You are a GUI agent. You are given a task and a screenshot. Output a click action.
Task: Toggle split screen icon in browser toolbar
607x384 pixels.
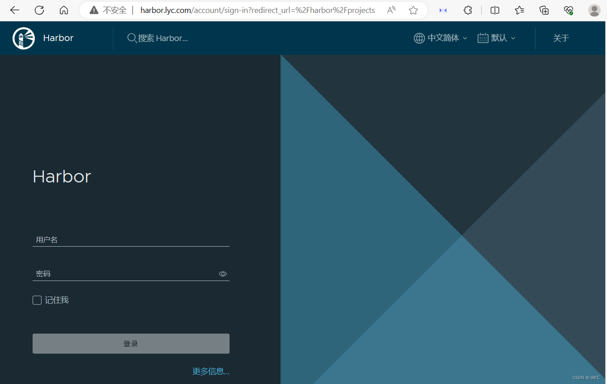click(495, 10)
